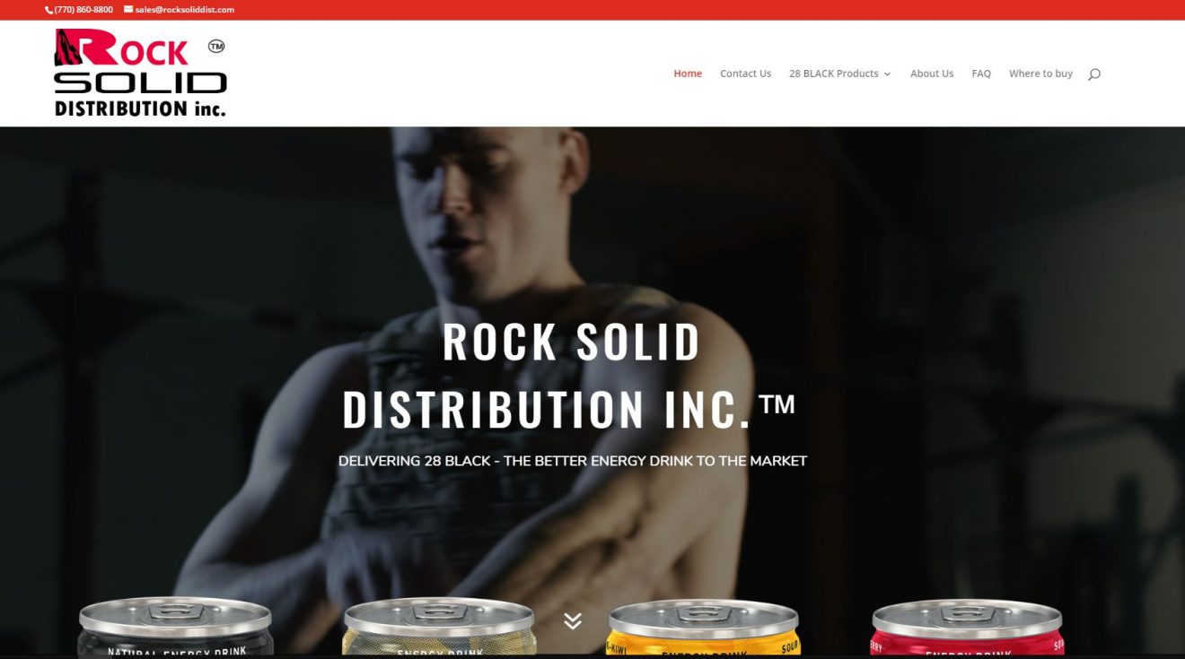Select the orange Sour energy drink can
This screenshot has height=659, width=1185.
click(704, 628)
